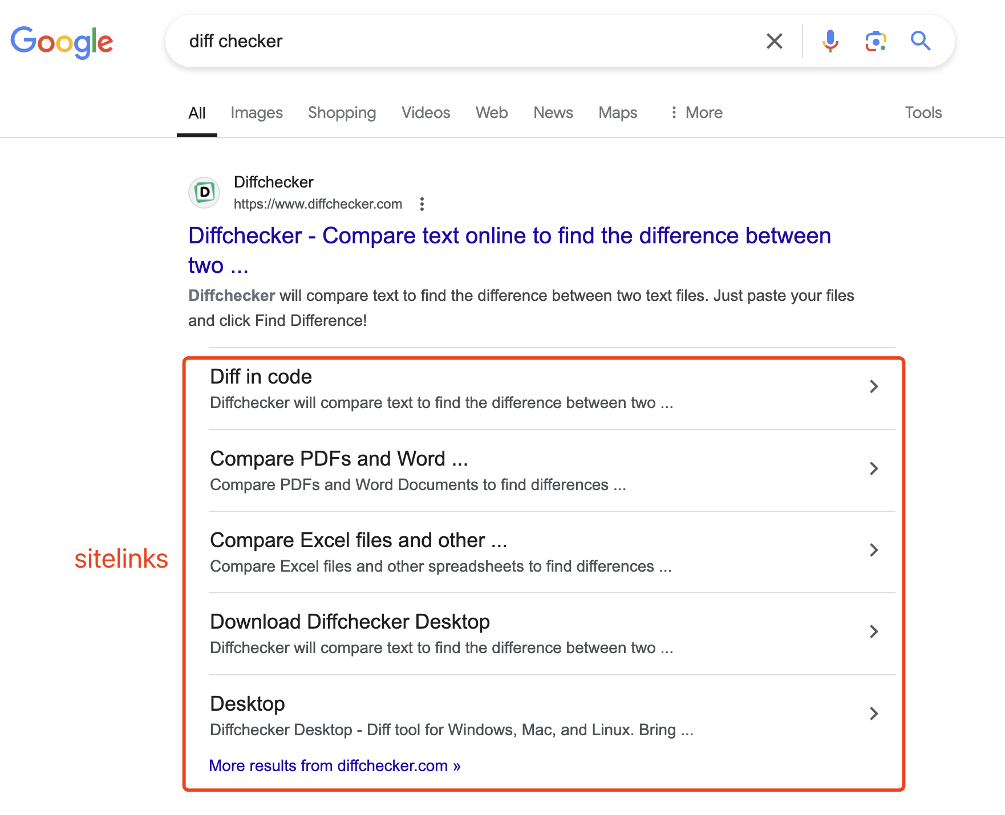1005x815 pixels.
Task: Expand the More search filters menu
Action: tap(696, 113)
